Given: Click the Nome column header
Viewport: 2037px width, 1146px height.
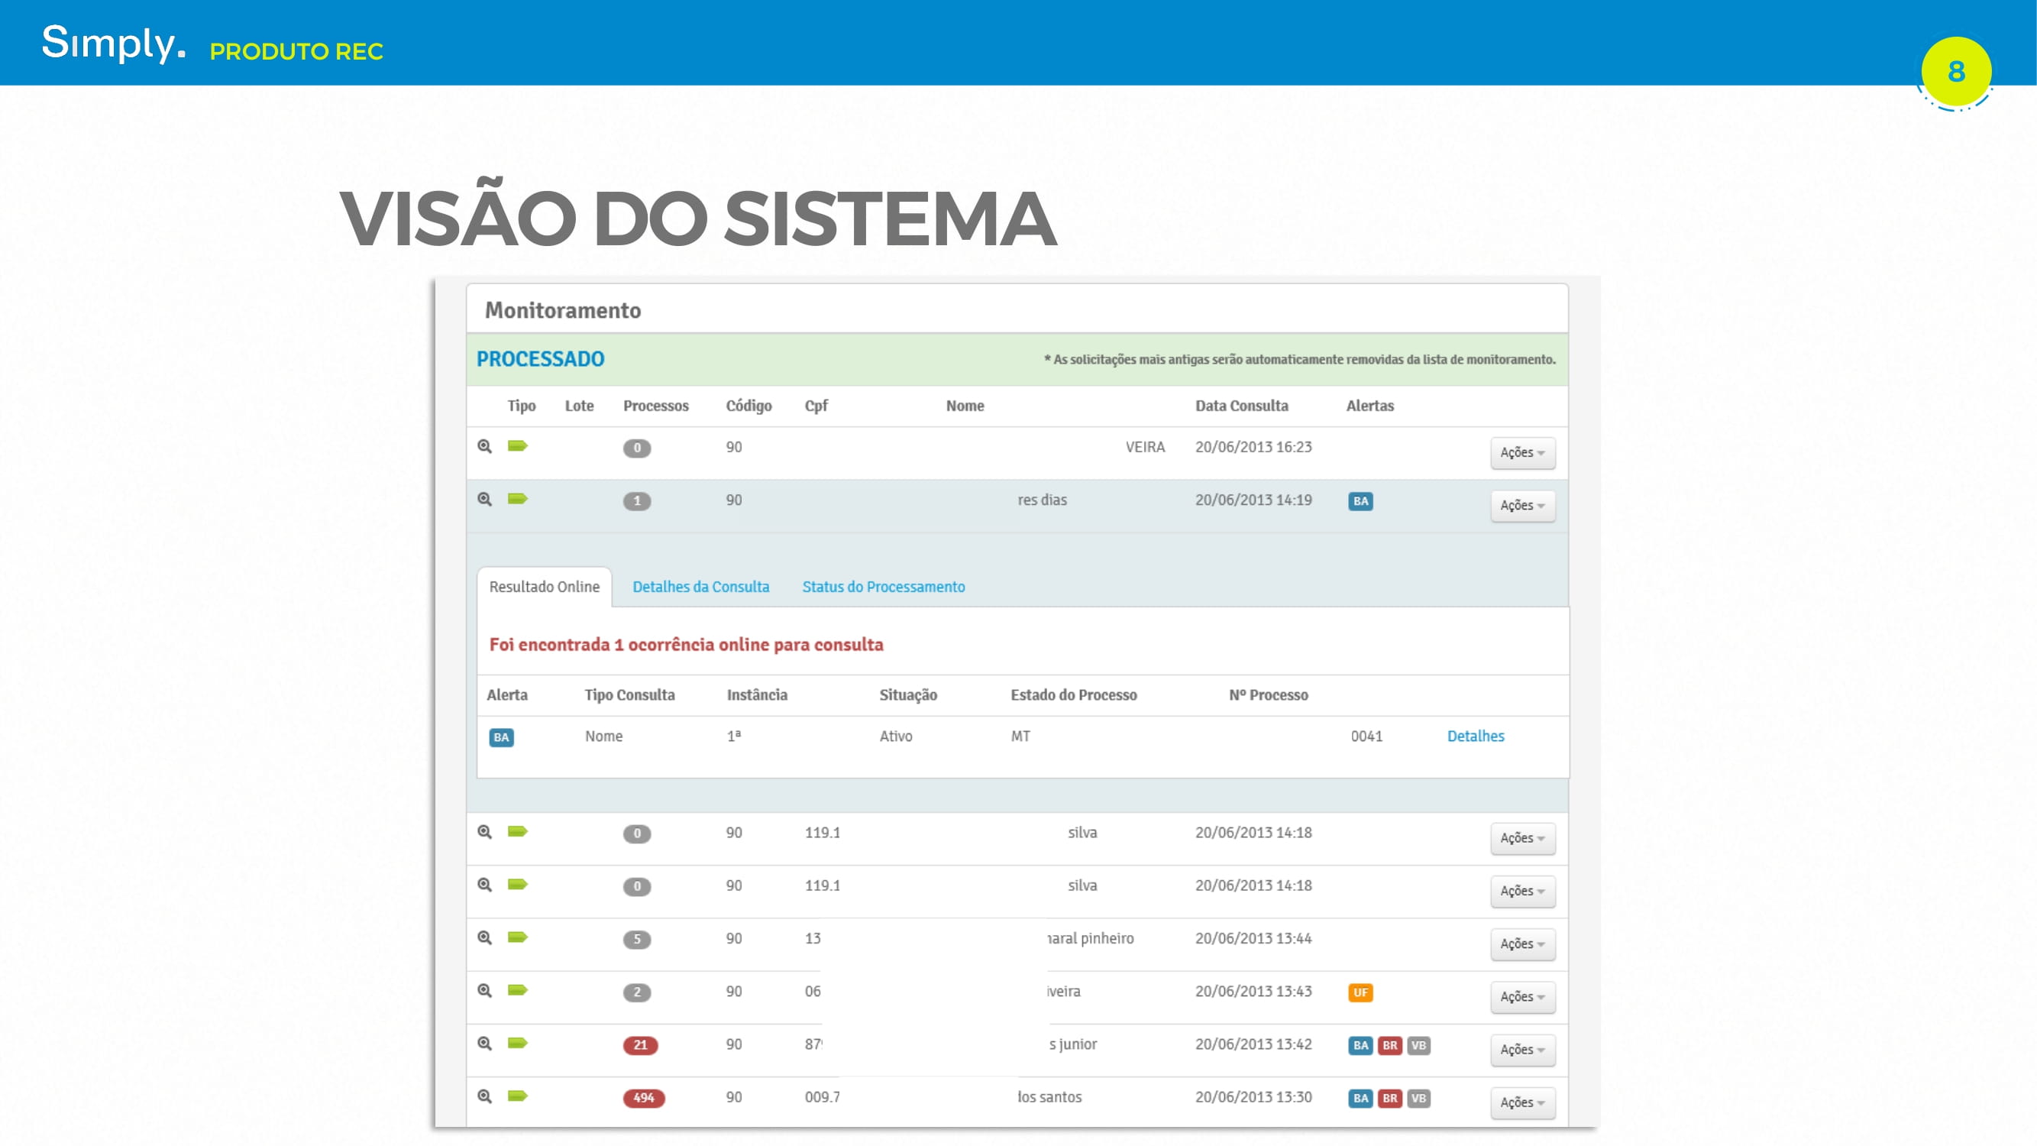Looking at the screenshot, I should 965,406.
